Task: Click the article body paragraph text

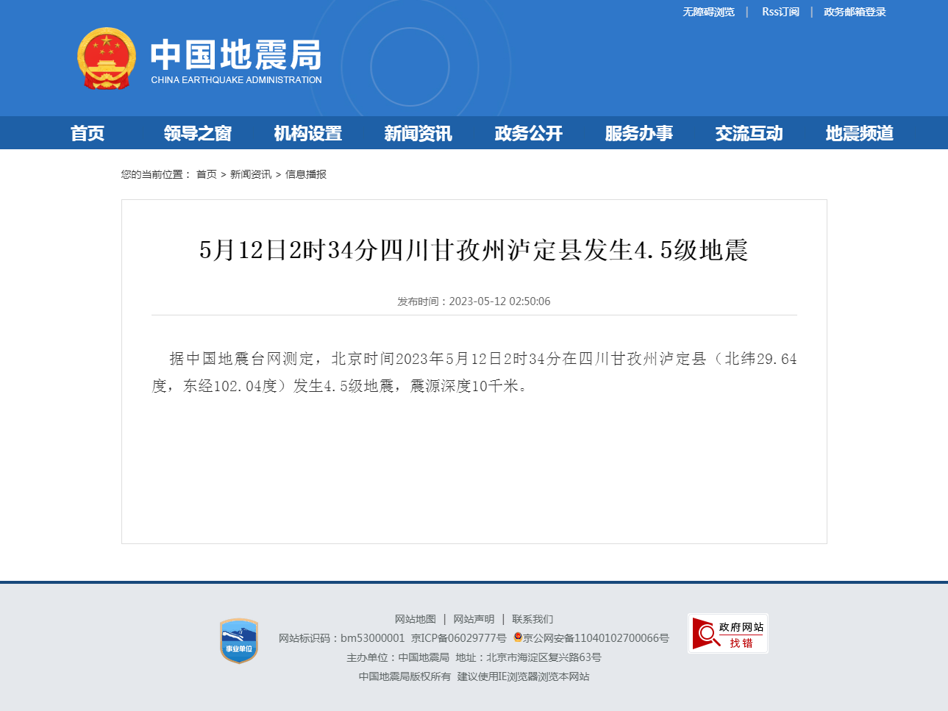Action: pyautogui.click(x=474, y=372)
